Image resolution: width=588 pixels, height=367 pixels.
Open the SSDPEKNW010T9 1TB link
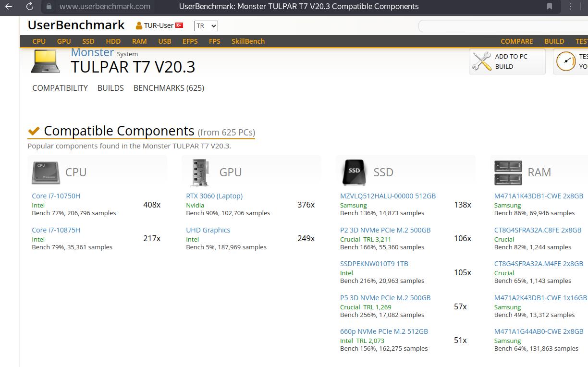point(374,264)
